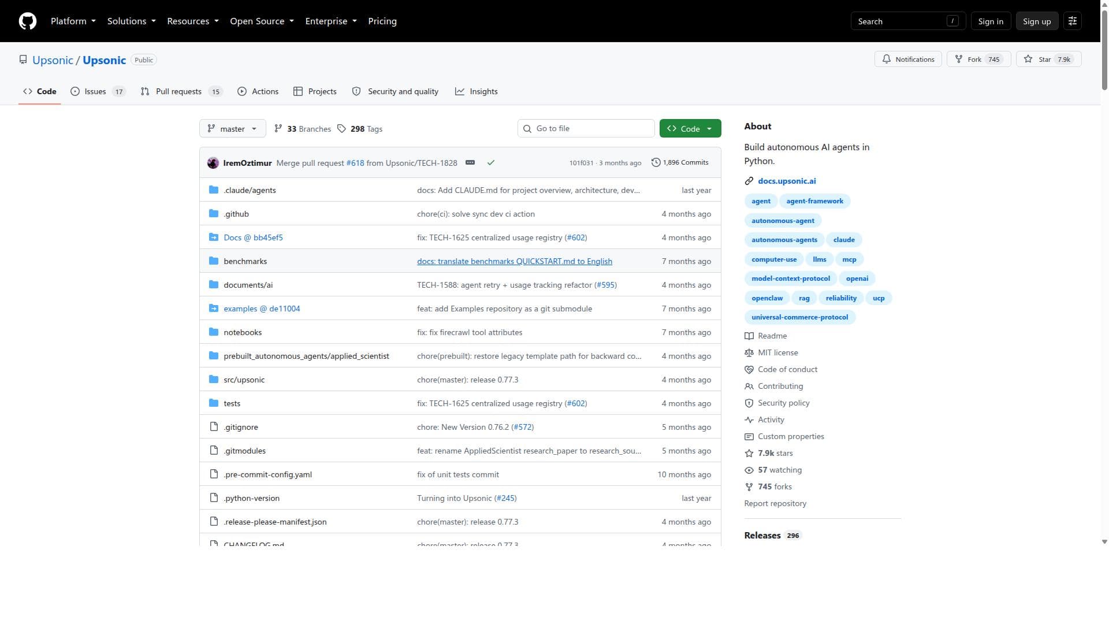1109x624 pixels.
Task: Click the eye icon beside 57 watching
Action: pos(749,470)
